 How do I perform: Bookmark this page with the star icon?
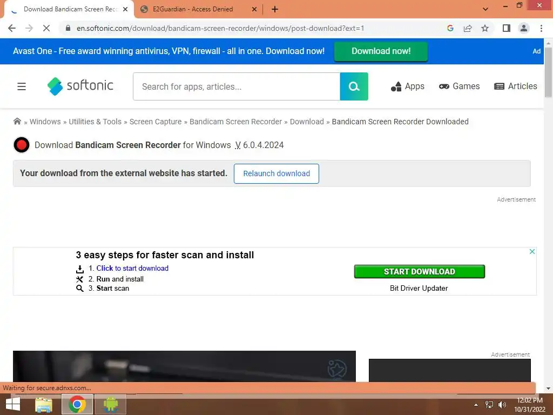485,28
